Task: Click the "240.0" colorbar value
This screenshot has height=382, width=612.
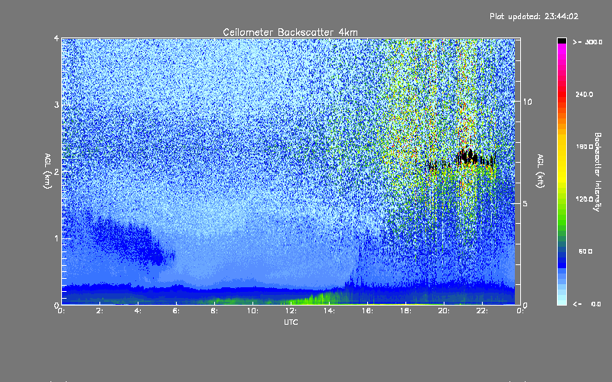Action: (x=584, y=94)
